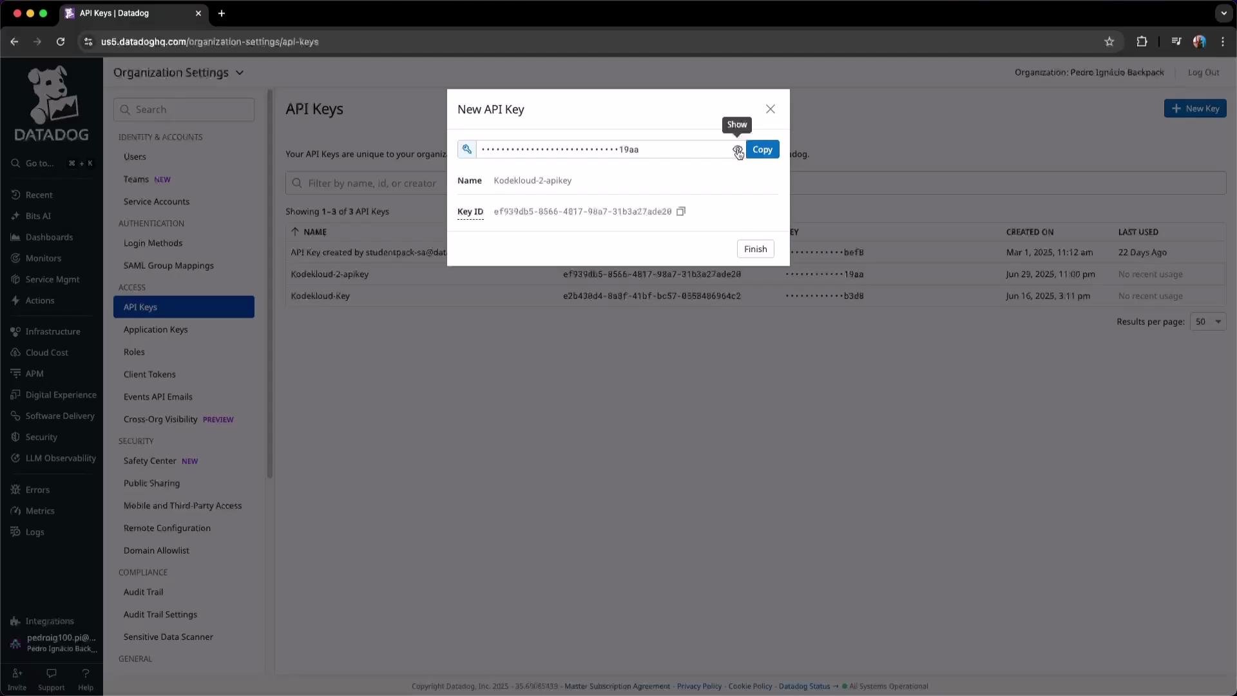Select API Keys in the settings menu

[x=184, y=307]
